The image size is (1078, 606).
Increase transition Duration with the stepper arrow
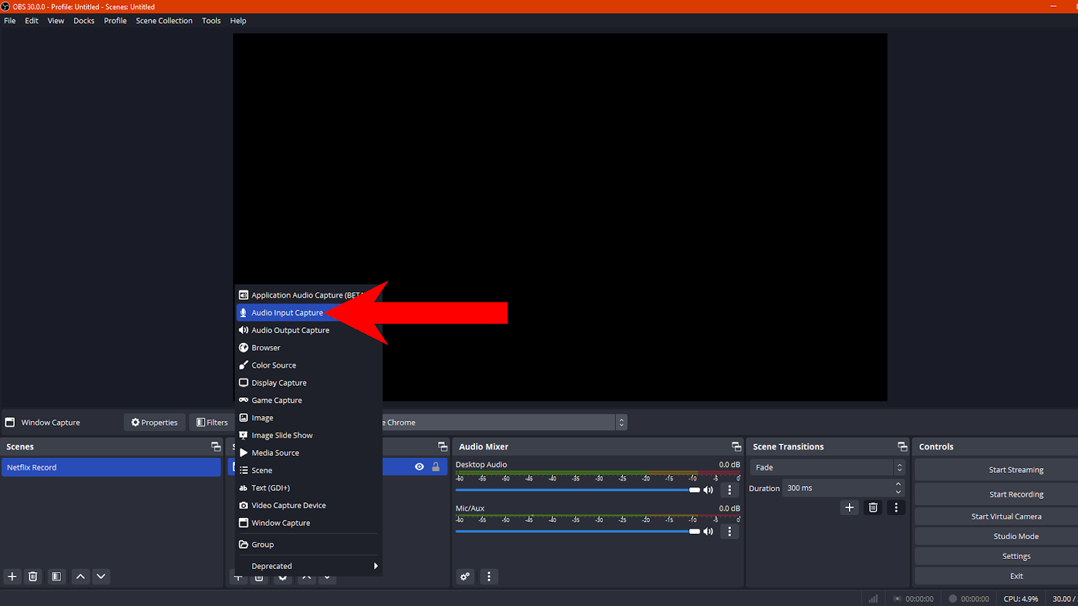tap(899, 483)
